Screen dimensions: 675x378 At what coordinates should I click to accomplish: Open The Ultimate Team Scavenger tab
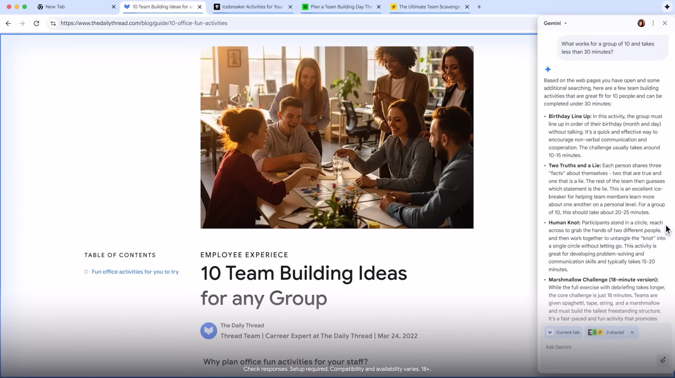click(429, 7)
